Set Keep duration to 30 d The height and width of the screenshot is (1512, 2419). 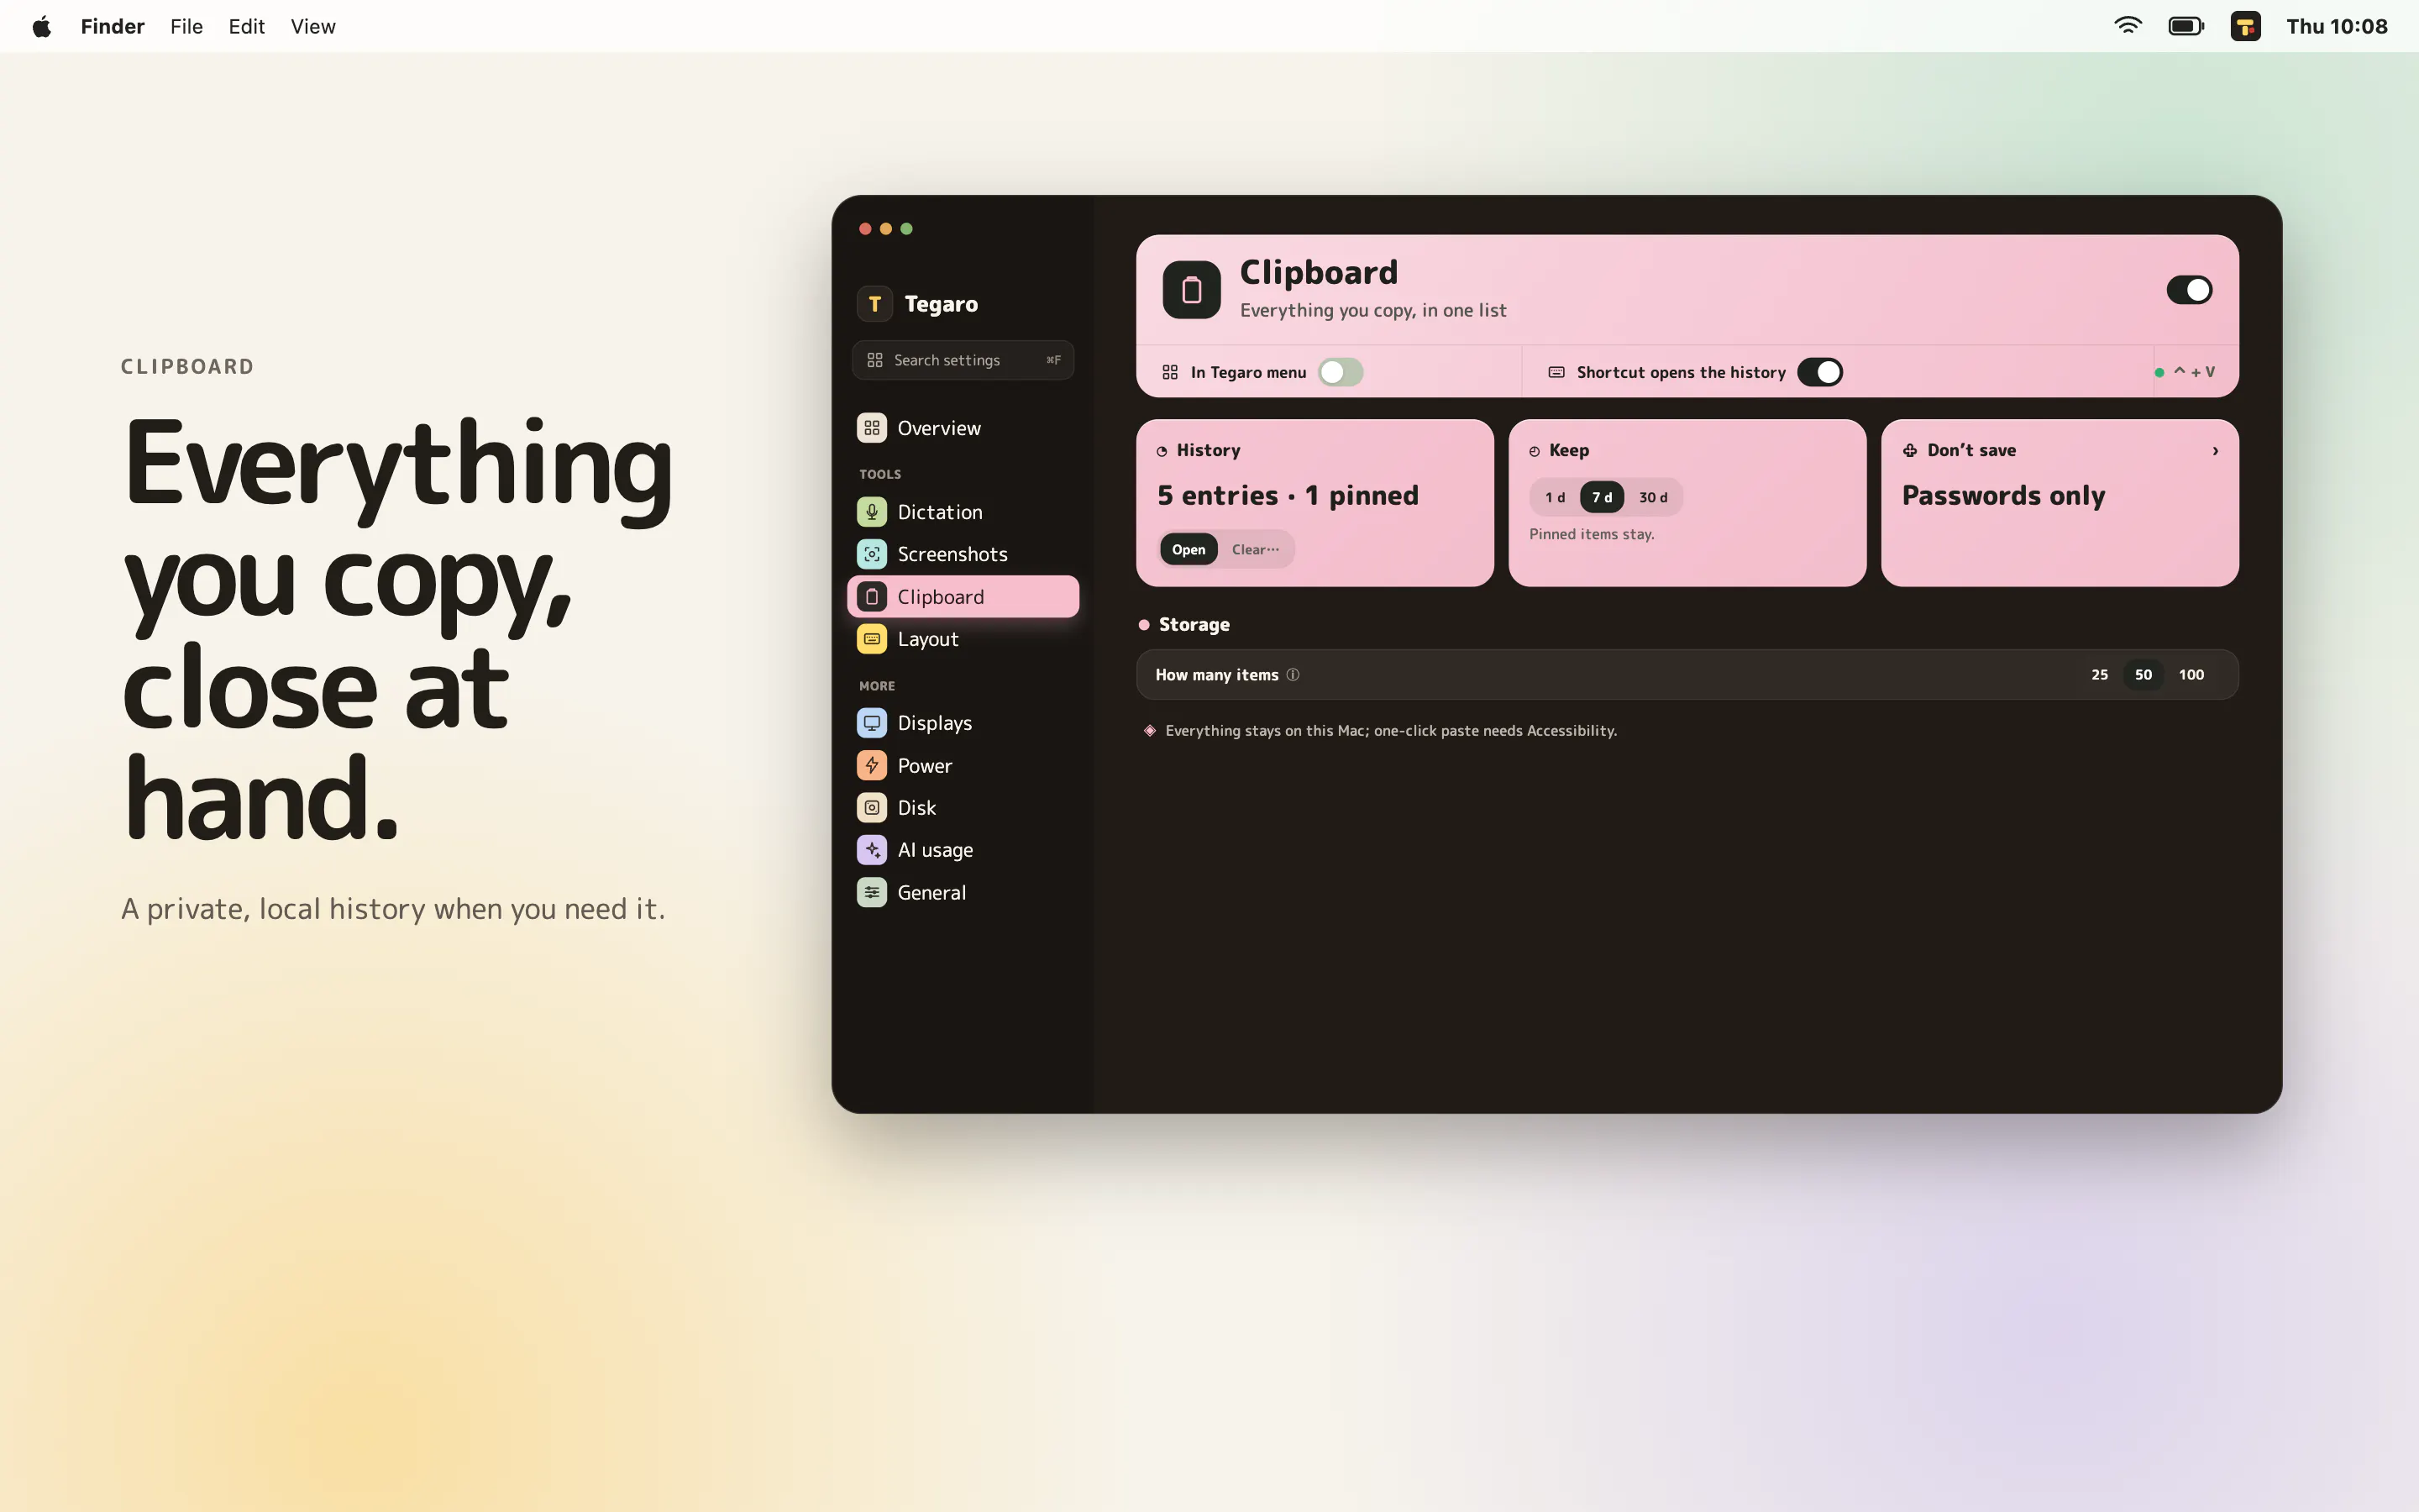tap(1653, 497)
